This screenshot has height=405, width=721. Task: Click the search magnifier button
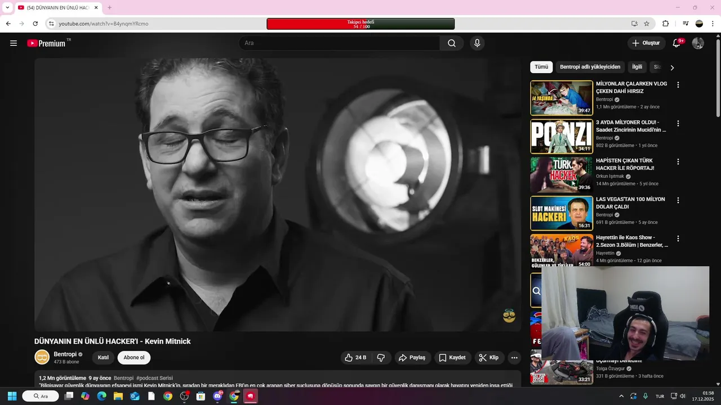coord(452,43)
